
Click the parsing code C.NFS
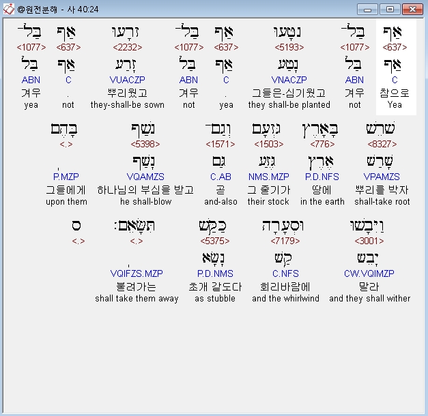[x=285, y=273]
